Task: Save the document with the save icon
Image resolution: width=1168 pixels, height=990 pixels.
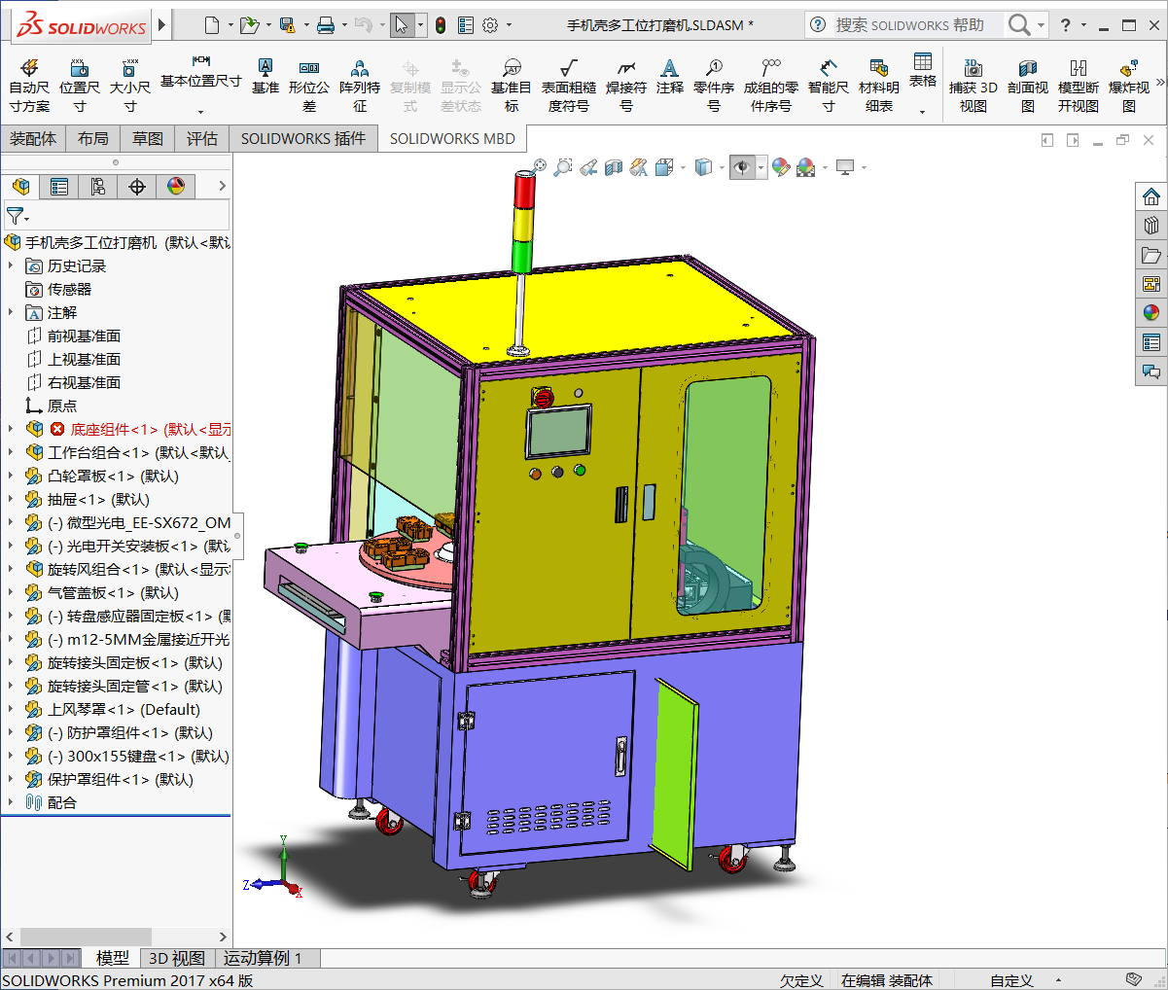Action: [x=287, y=25]
